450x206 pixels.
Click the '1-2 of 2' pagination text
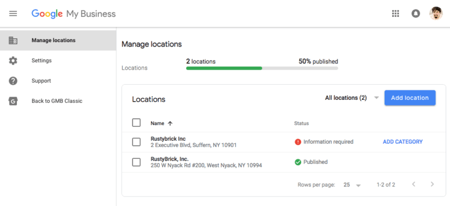[386, 185]
